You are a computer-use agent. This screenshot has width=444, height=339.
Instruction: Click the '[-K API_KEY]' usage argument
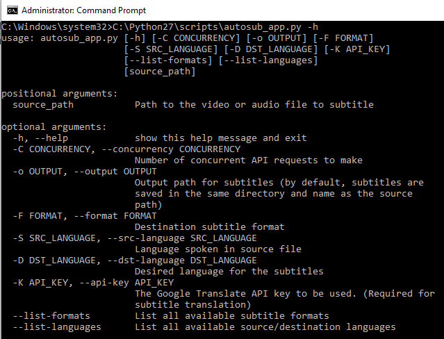pos(356,49)
